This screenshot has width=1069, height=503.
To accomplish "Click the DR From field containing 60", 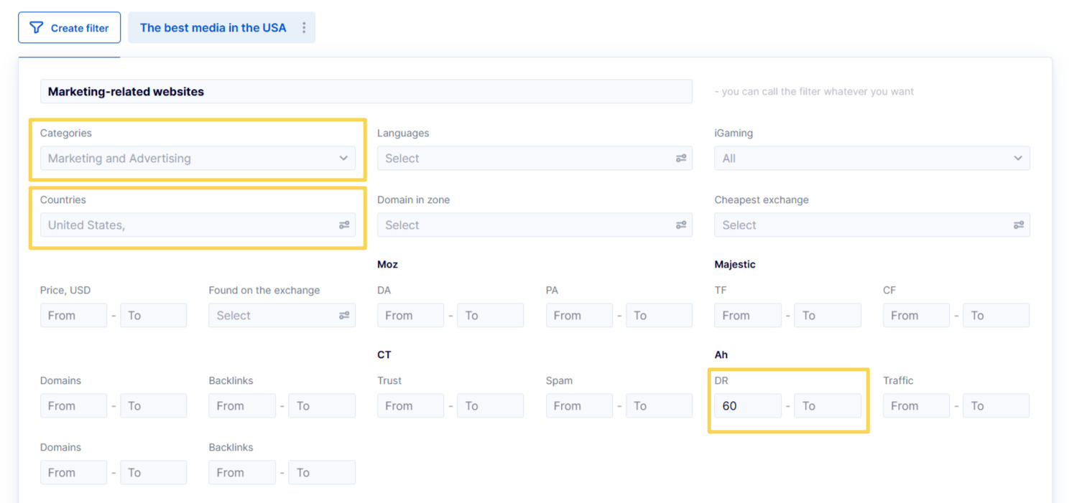I will (747, 406).
